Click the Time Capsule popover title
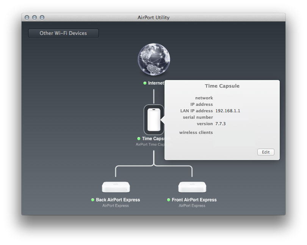The image size is (307, 245). [x=222, y=86]
